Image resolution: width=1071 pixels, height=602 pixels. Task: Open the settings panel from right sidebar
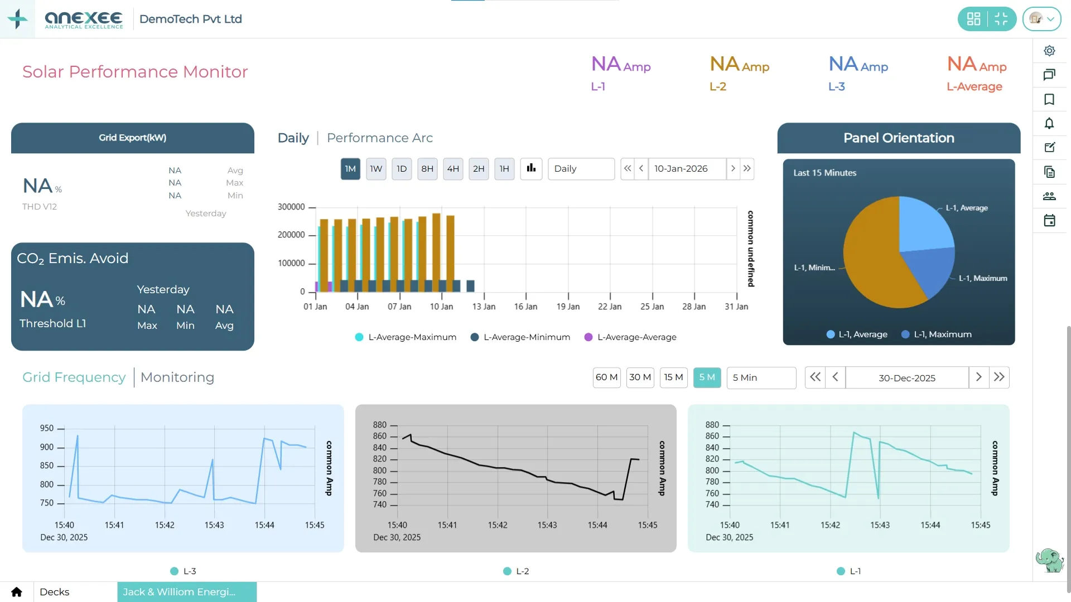click(1050, 50)
